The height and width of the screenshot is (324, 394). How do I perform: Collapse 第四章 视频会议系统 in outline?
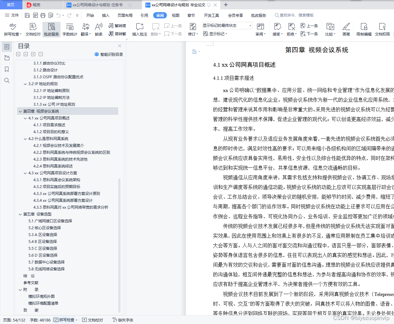(20, 111)
